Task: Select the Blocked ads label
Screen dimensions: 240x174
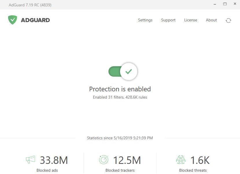Action: point(47,170)
